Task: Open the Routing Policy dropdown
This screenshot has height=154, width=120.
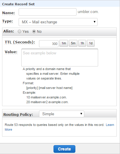Action: click(x=61, y=114)
